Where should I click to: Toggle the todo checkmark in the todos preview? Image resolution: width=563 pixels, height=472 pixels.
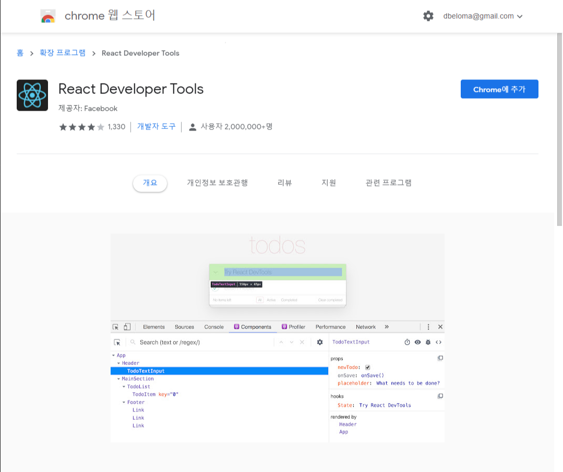(x=215, y=288)
